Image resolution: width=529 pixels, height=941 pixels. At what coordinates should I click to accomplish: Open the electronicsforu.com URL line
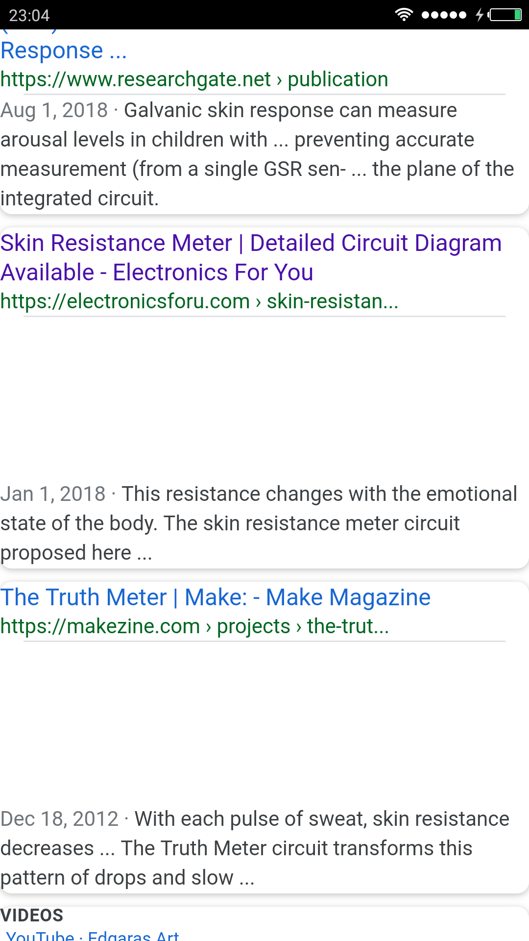coord(199,301)
